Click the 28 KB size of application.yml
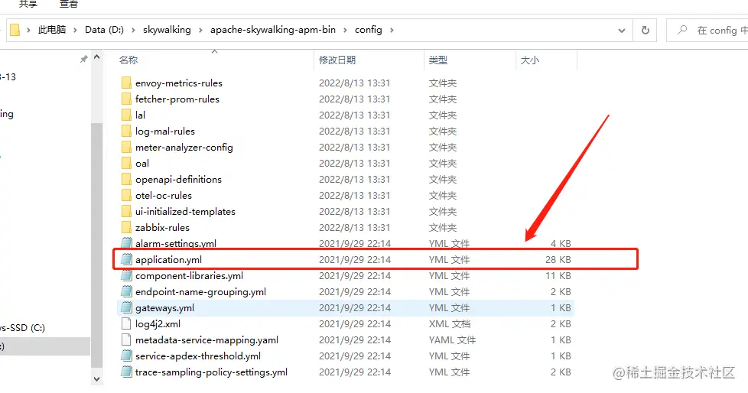The image size is (748, 393). (558, 259)
